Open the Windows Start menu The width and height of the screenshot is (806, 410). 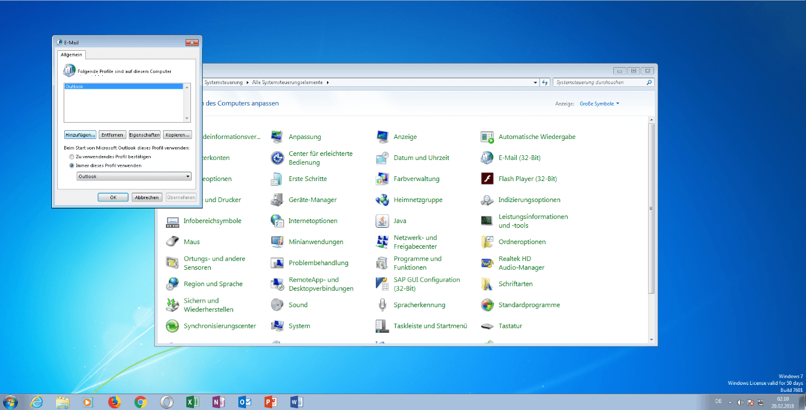(11, 402)
